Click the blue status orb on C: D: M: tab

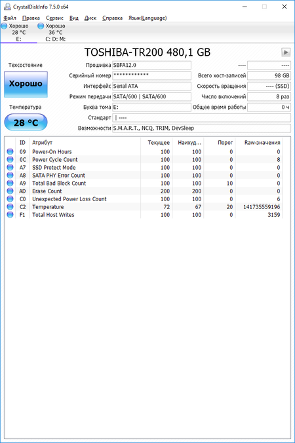click(41, 26)
